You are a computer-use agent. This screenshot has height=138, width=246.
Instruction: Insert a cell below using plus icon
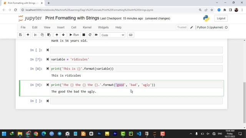[28, 35]
